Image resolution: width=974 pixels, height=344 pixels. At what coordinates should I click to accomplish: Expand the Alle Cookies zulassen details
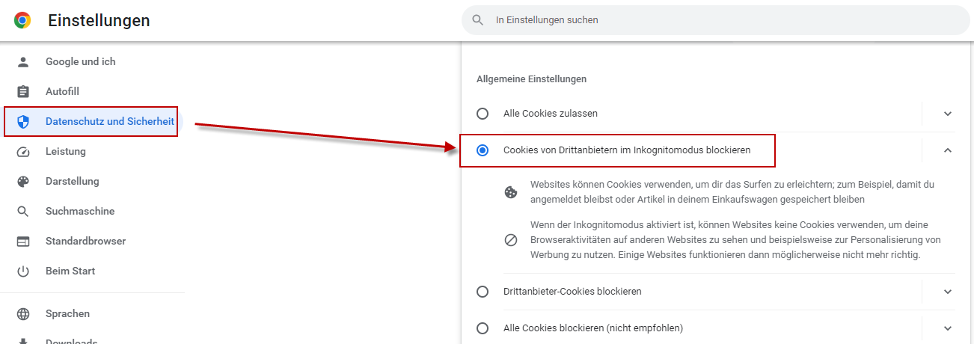tap(948, 114)
